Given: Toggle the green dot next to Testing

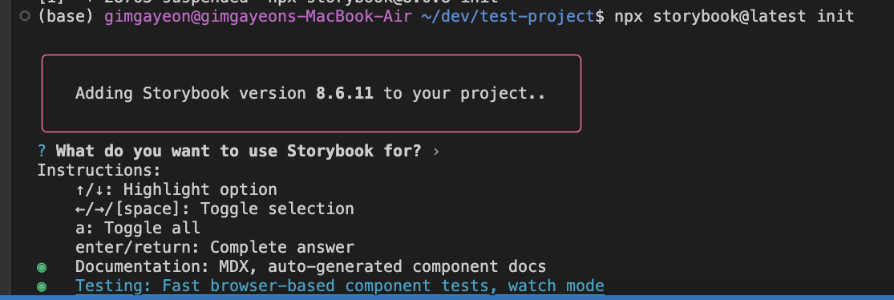Looking at the screenshot, I should pos(42,286).
